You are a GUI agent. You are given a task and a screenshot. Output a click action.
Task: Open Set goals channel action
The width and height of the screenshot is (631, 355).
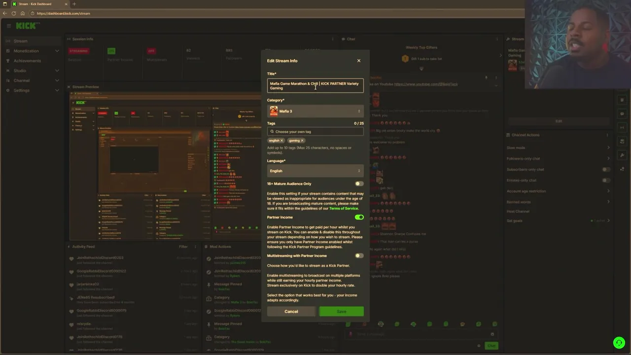[559, 221]
